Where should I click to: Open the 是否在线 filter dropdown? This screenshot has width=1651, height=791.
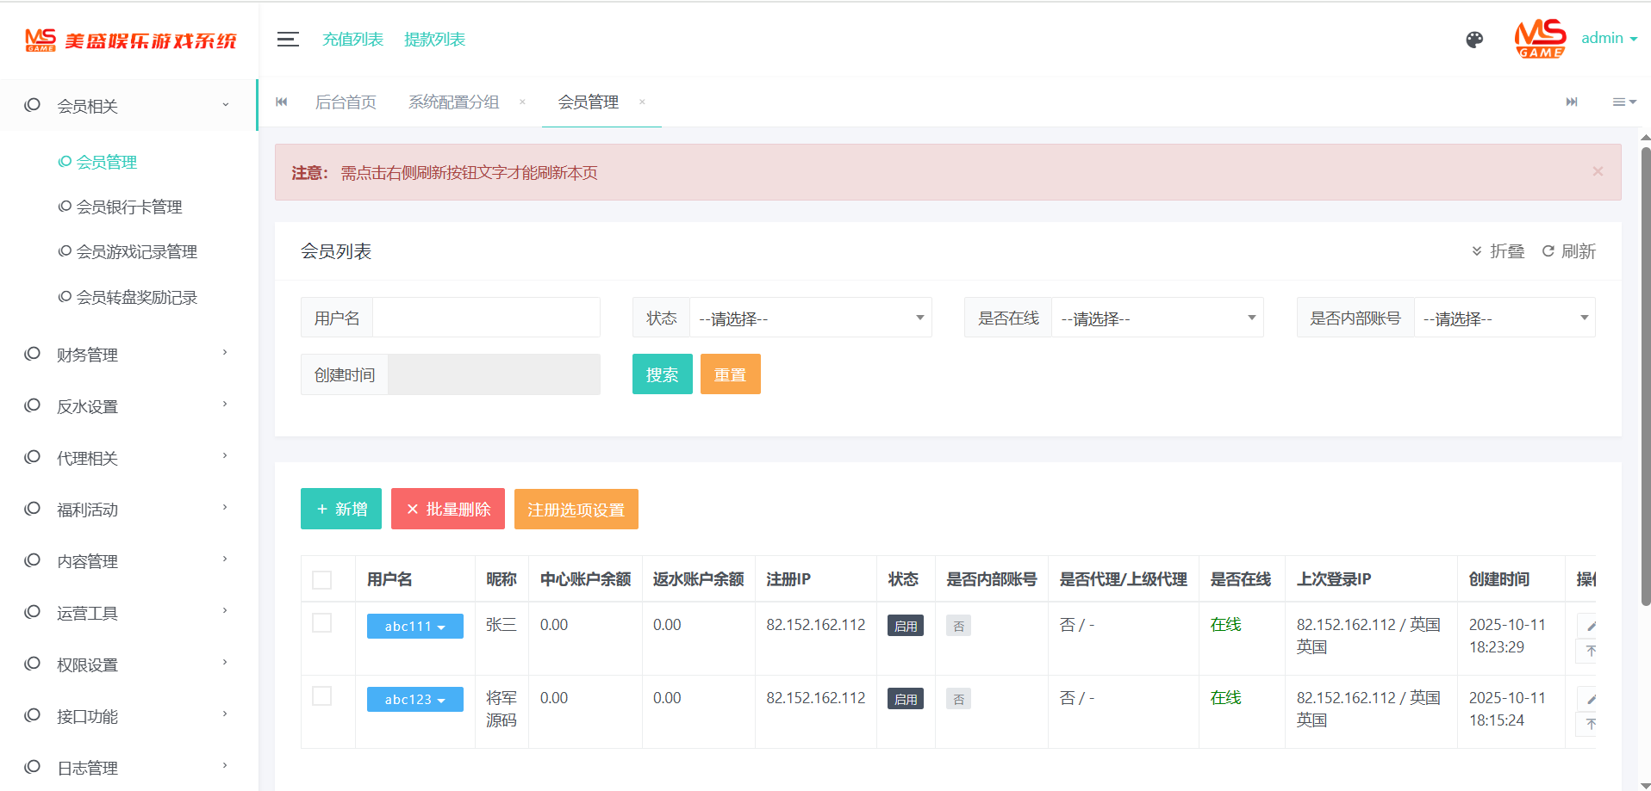coord(1156,318)
